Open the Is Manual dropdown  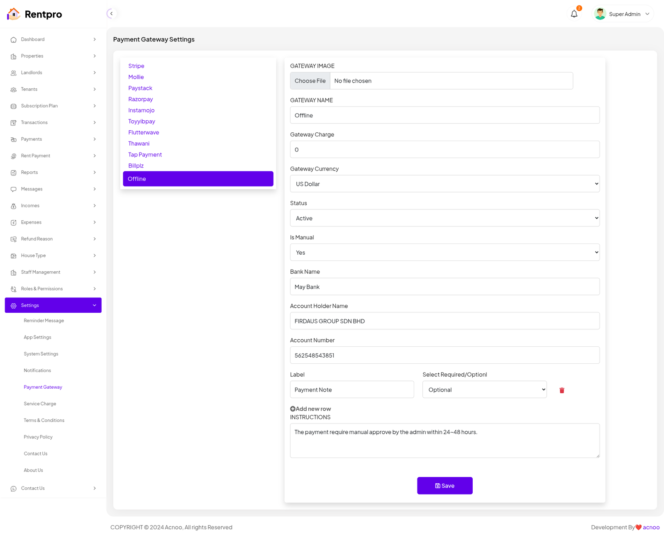pyautogui.click(x=444, y=253)
